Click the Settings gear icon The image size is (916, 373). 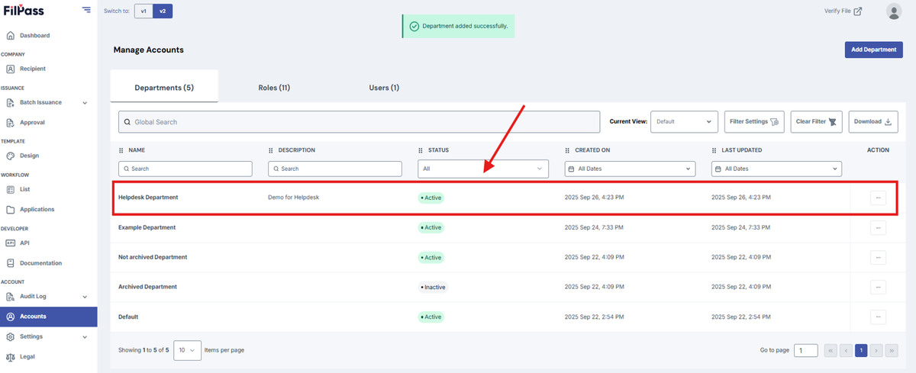[x=10, y=336]
